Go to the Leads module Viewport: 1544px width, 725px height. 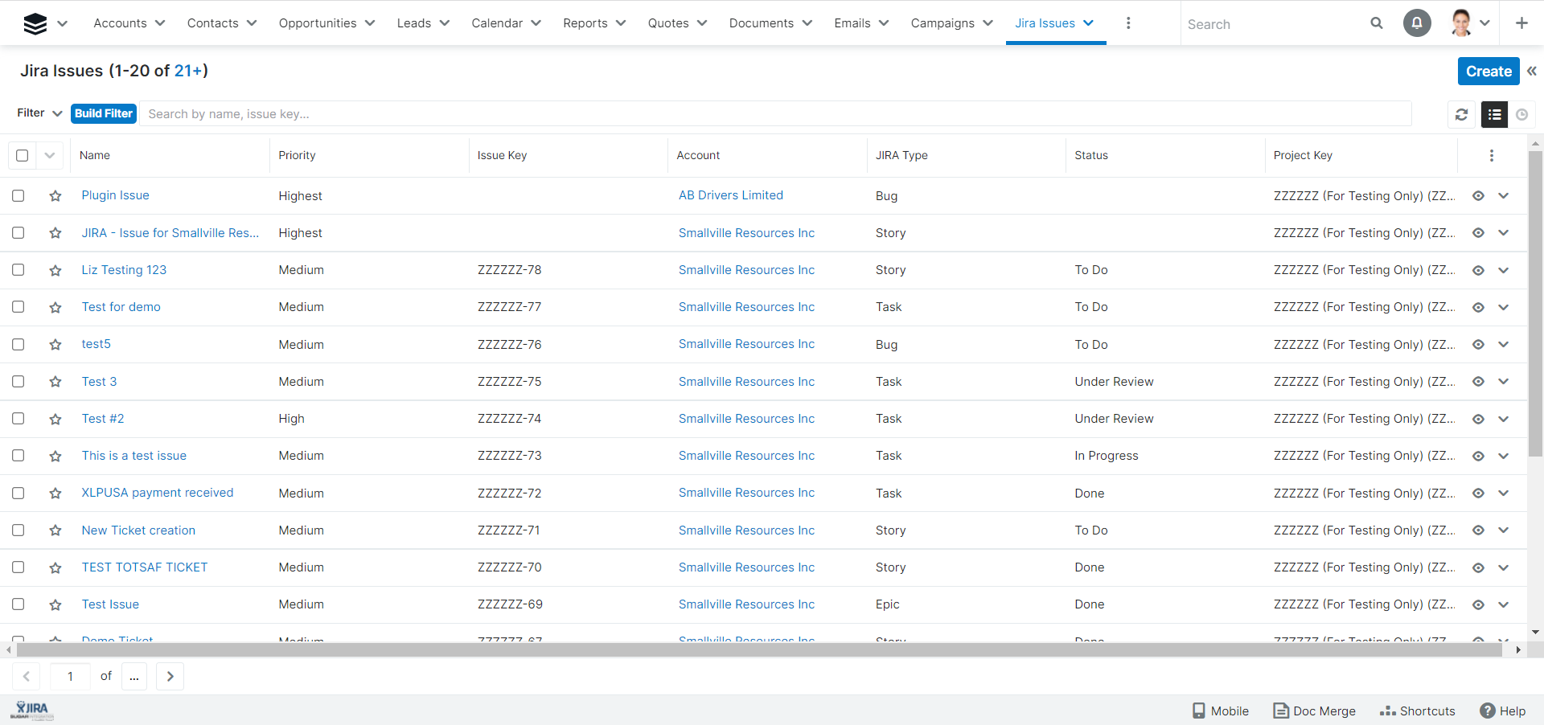[x=413, y=23]
